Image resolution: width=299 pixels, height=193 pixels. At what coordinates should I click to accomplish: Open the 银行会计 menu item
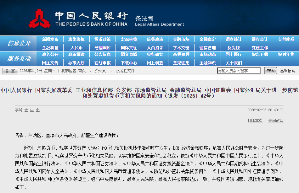pos(260,39)
